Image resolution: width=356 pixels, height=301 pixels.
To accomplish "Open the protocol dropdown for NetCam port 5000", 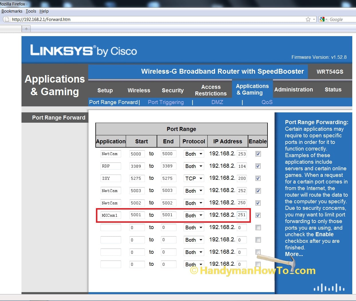I will point(194,154).
